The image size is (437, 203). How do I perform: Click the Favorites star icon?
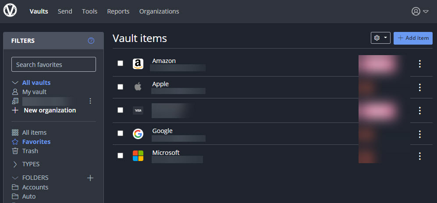pos(15,142)
